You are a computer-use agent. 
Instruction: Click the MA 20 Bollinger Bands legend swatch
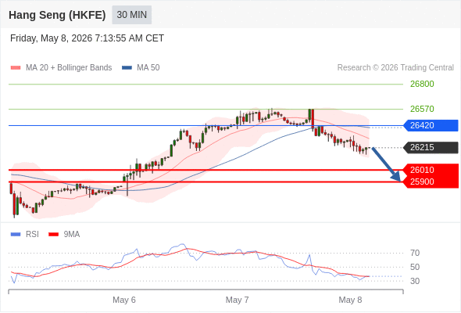(16, 68)
